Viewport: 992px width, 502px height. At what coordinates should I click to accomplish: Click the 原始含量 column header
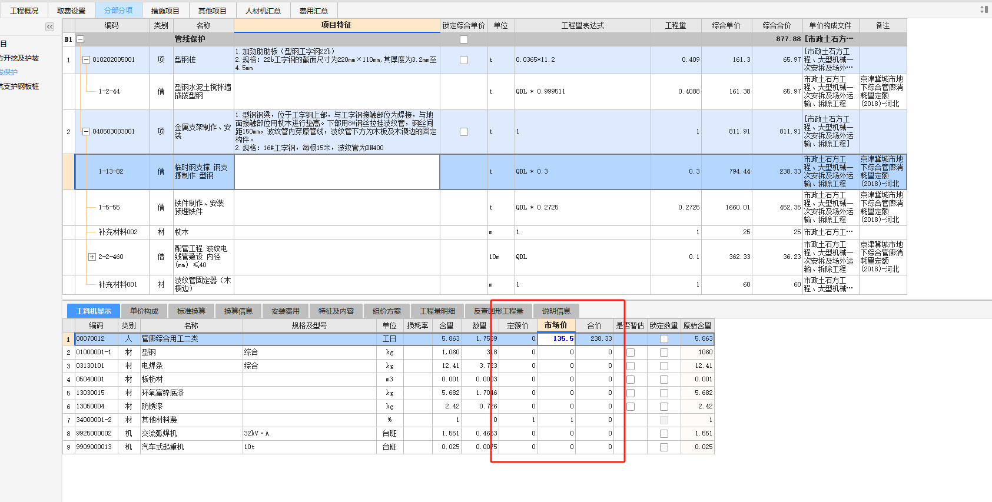coord(698,325)
